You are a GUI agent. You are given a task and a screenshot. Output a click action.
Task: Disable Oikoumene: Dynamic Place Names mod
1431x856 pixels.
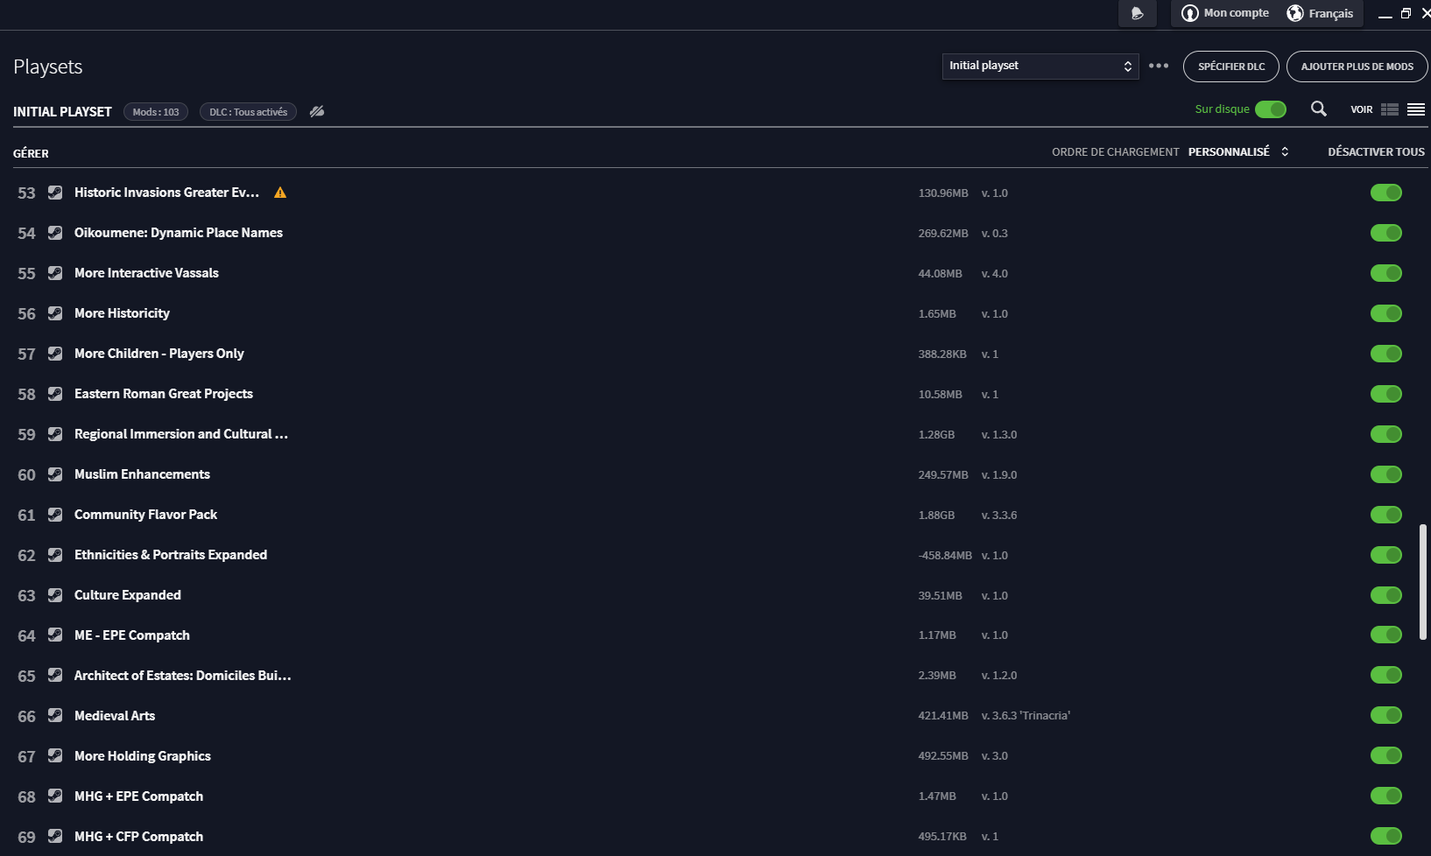pyautogui.click(x=1386, y=233)
